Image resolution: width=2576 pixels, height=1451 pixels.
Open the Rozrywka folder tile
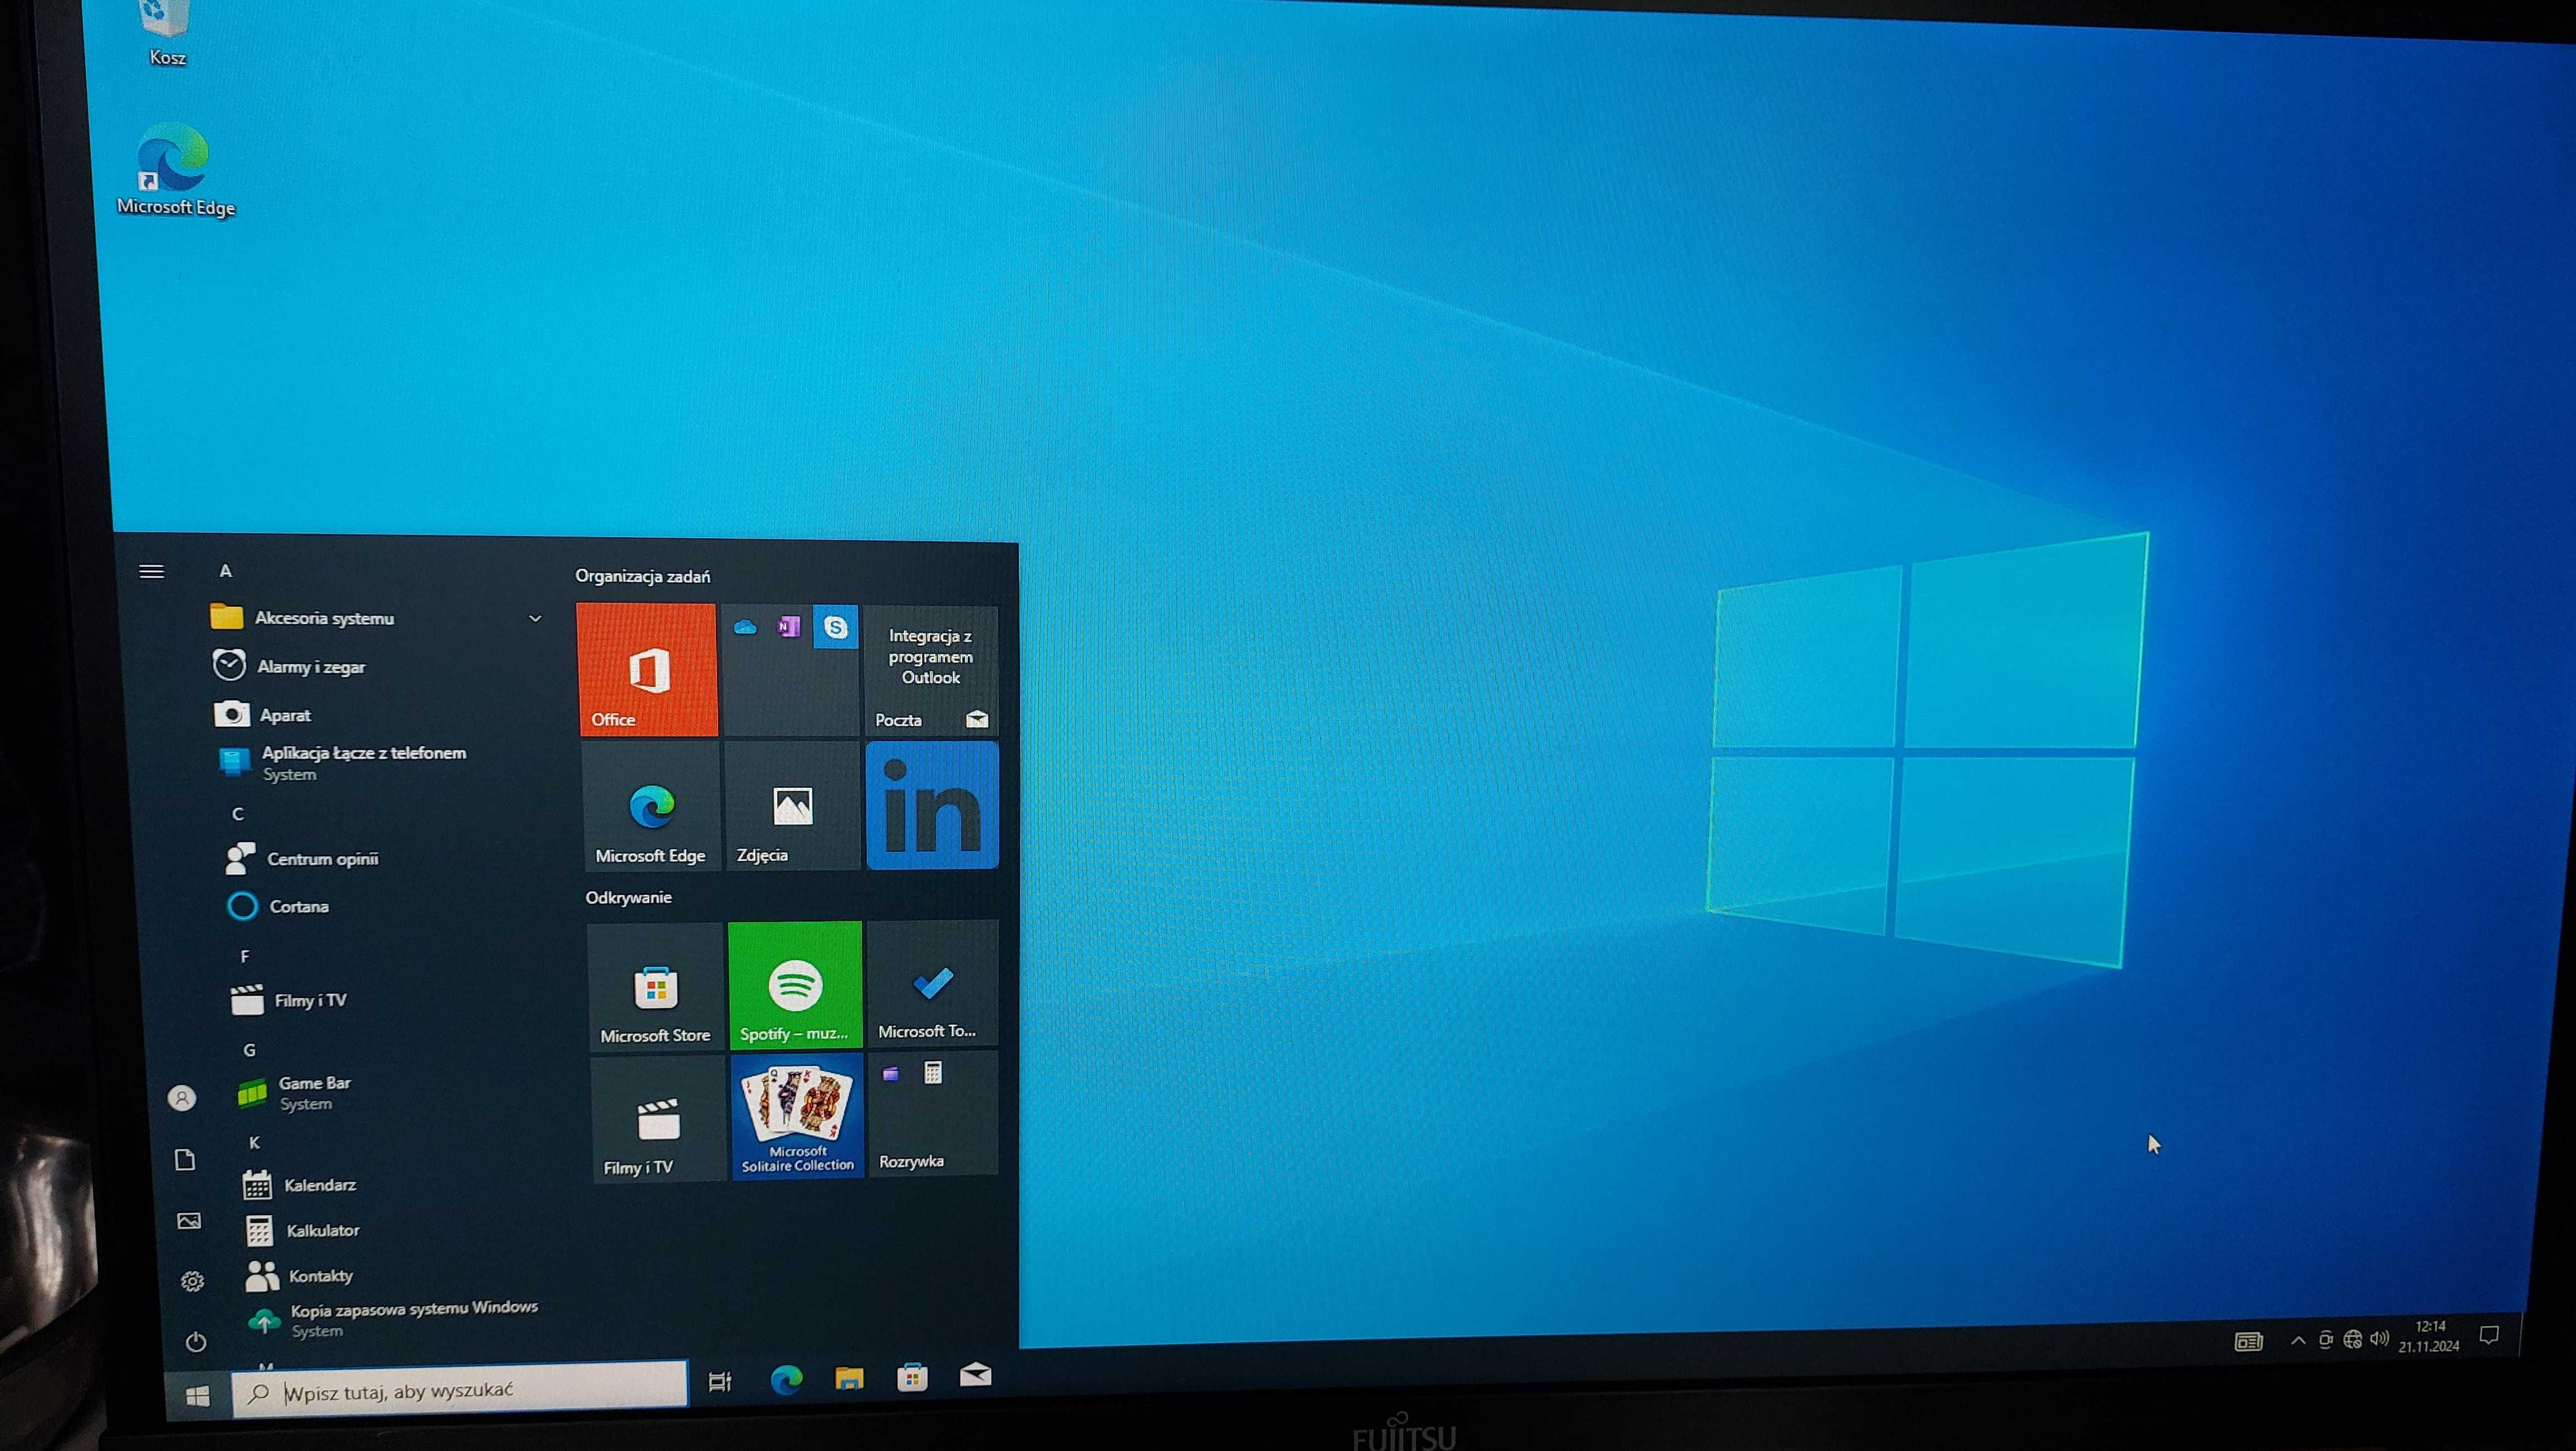tap(933, 1113)
